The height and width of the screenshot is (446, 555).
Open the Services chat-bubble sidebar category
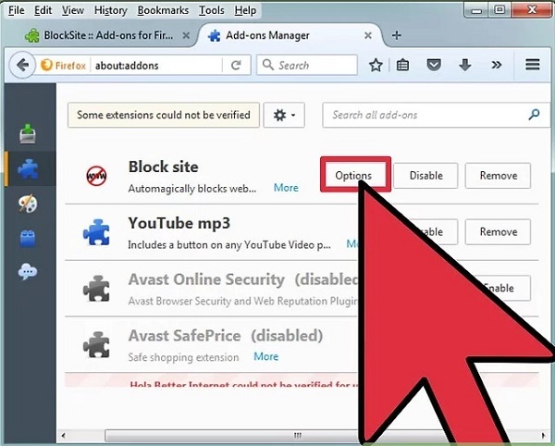[28, 272]
